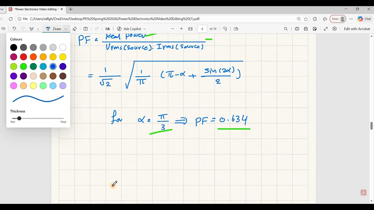Image resolution: width=374 pixels, height=210 pixels.
Task: Choose the pink pastel swatch
Action: pos(14,86)
